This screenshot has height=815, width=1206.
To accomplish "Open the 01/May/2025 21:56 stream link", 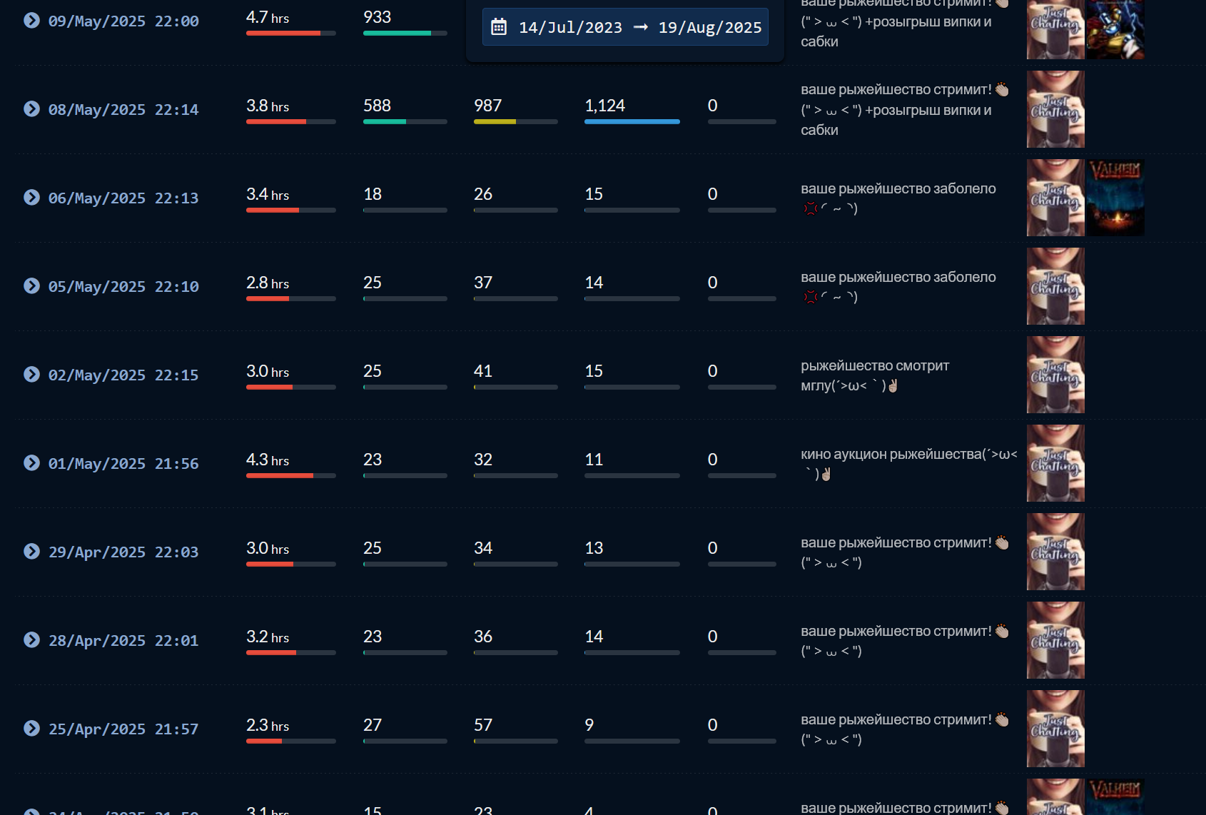I will (123, 464).
